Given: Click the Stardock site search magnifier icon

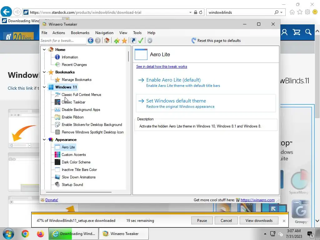Looking at the screenshot, I should point(308,32).
